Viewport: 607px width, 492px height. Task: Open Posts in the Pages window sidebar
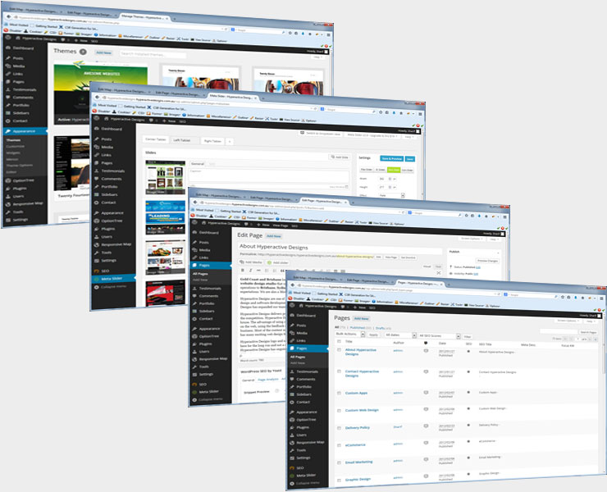point(301,326)
